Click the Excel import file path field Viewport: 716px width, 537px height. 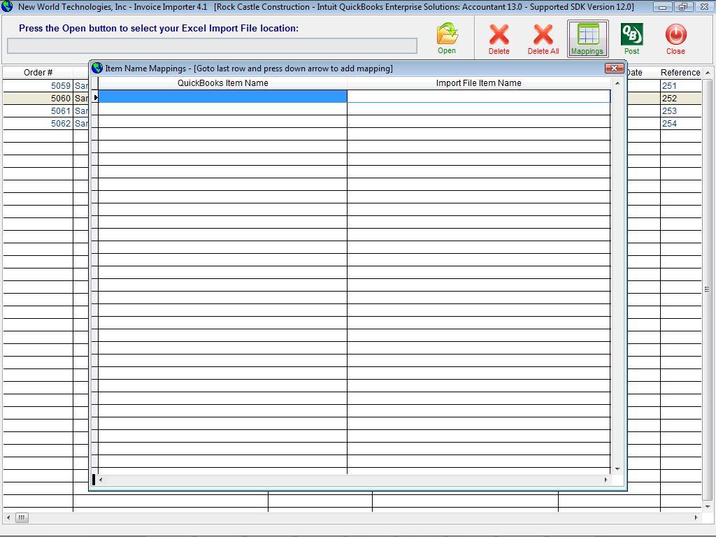click(x=212, y=45)
